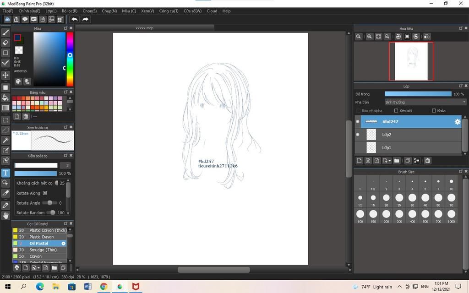Delete color with palette trash icon
Screen dimensions: 469x293
[26, 116]
